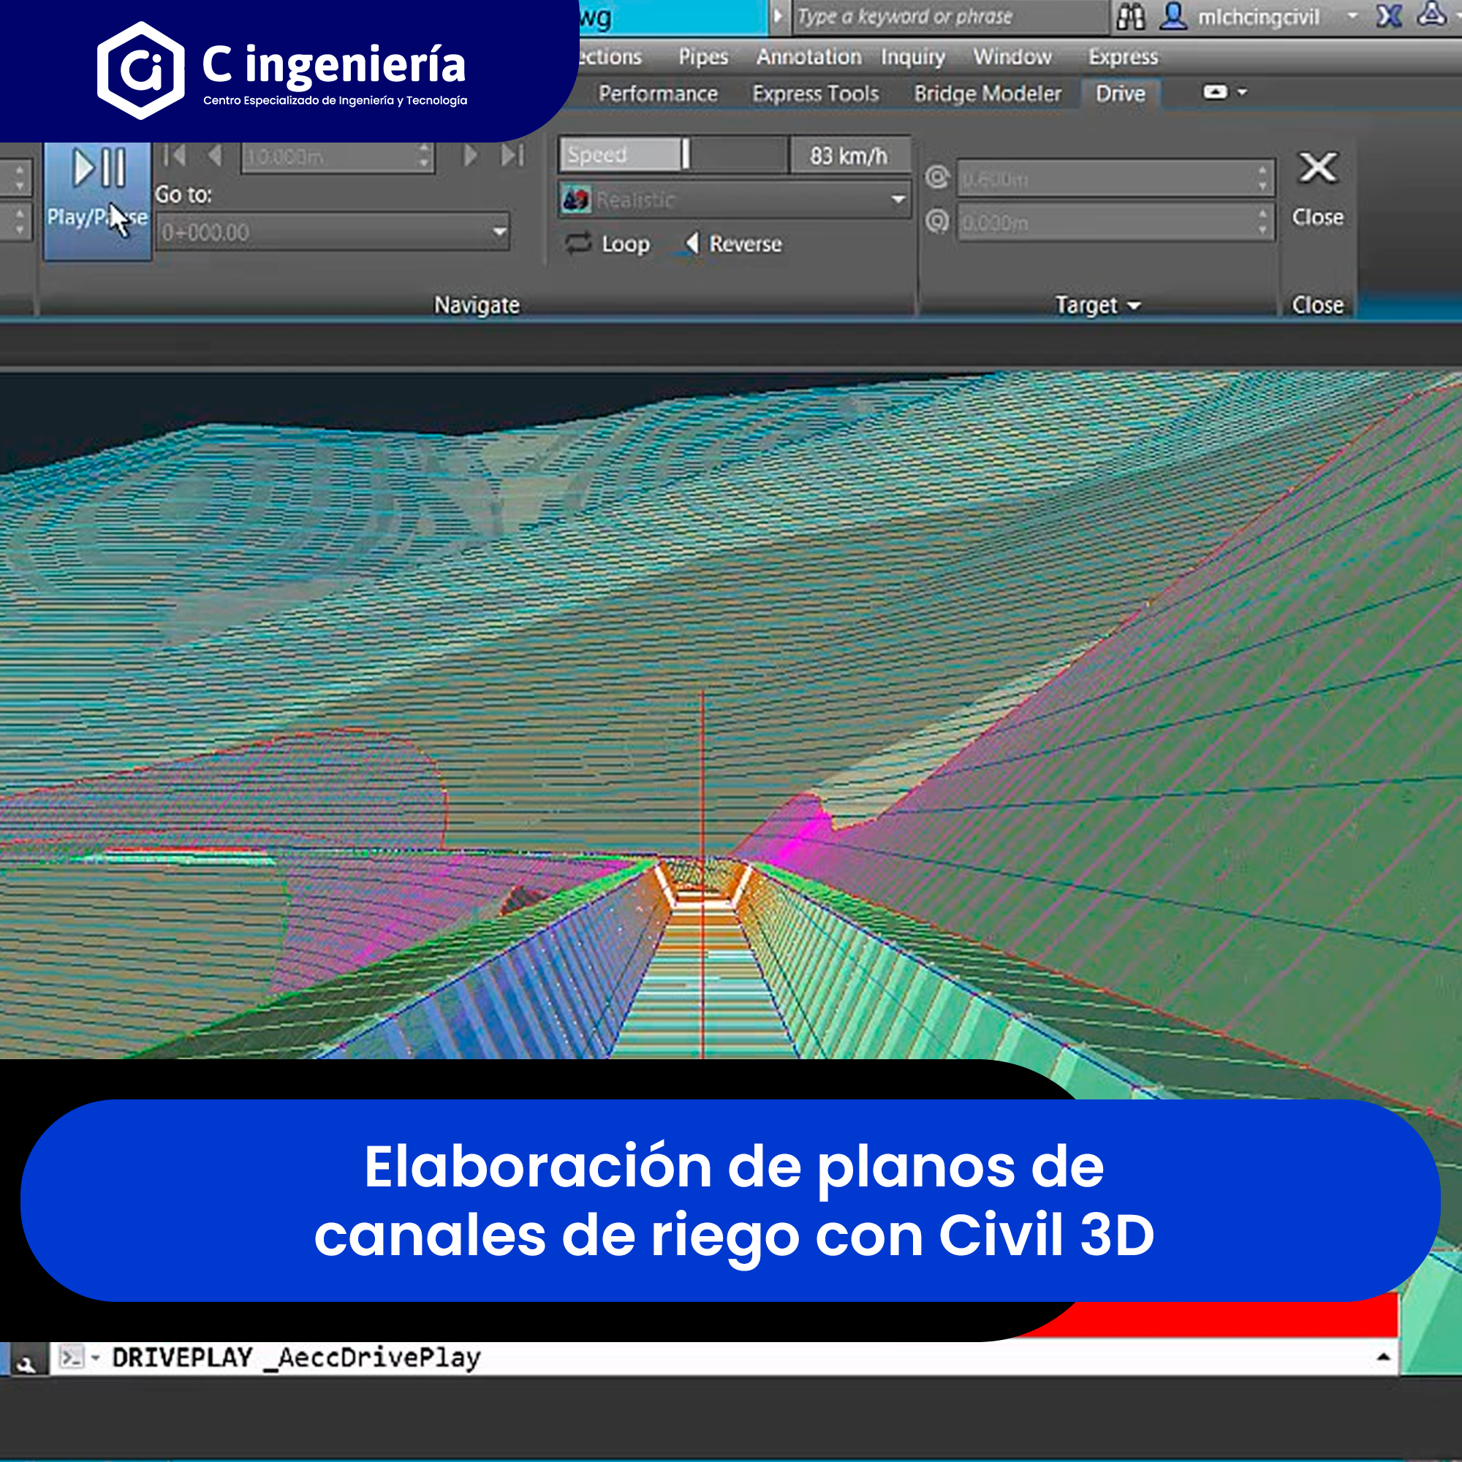Click the Navigate panel title
The image size is (1462, 1462).
coord(477,305)
